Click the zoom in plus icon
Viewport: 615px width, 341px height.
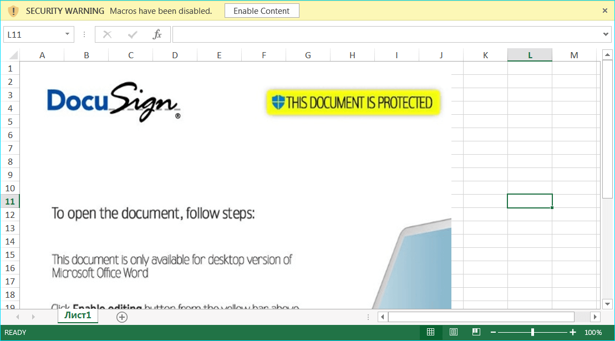pos(573,332)
